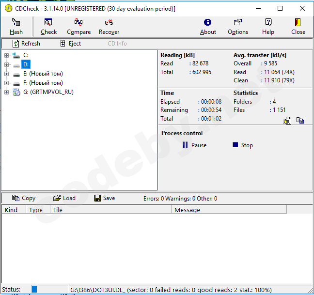Copy statistics with the copy icon

tap(300, 121)
